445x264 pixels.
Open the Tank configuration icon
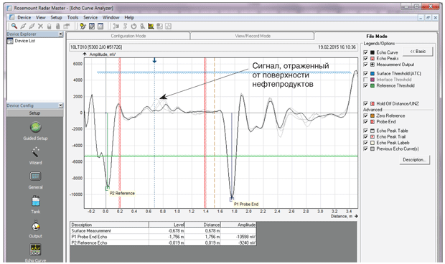pyautogui.click(x=35, y=204)
